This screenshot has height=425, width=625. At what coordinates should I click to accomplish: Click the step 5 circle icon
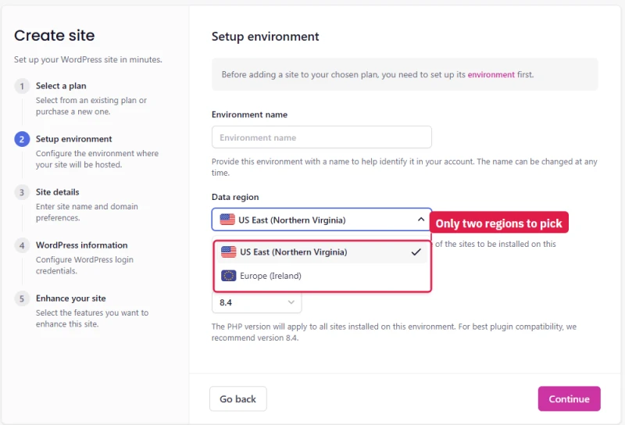(x=22, y=298)
